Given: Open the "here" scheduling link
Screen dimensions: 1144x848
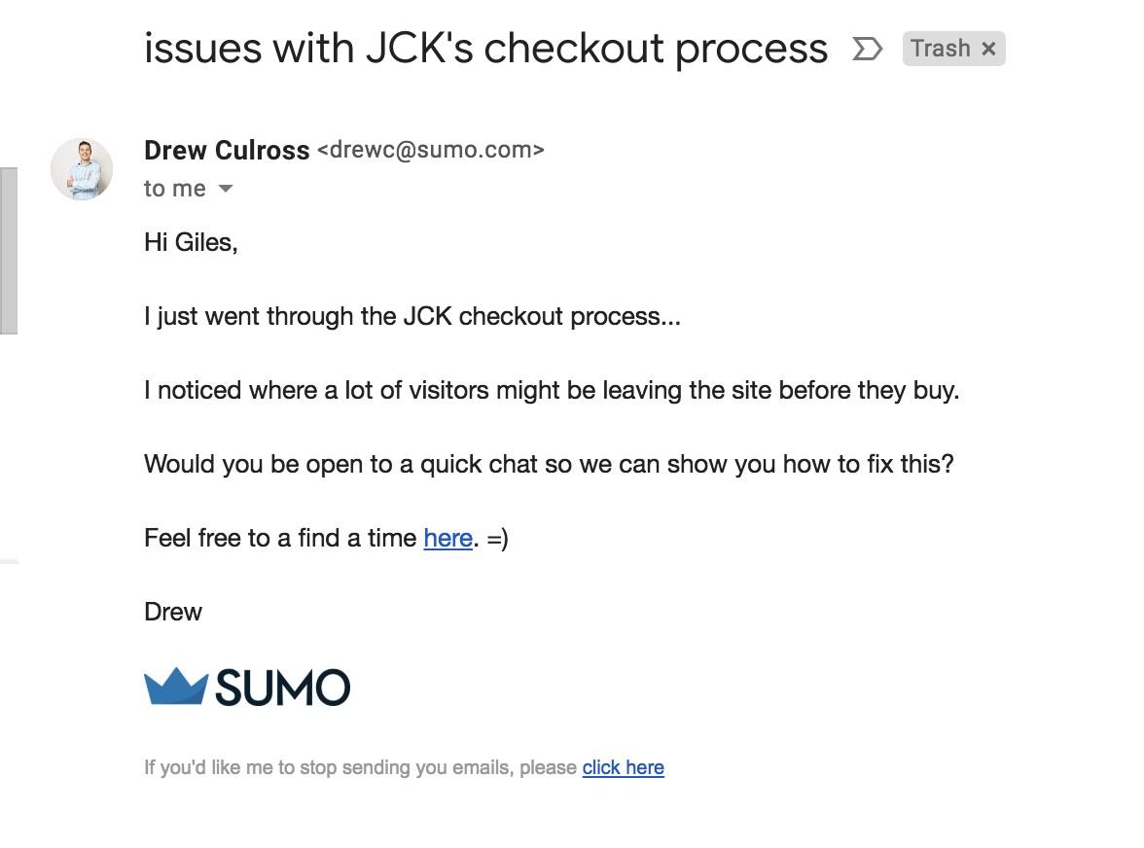Looking at the screenshot, I should click(x=447, y=538).
